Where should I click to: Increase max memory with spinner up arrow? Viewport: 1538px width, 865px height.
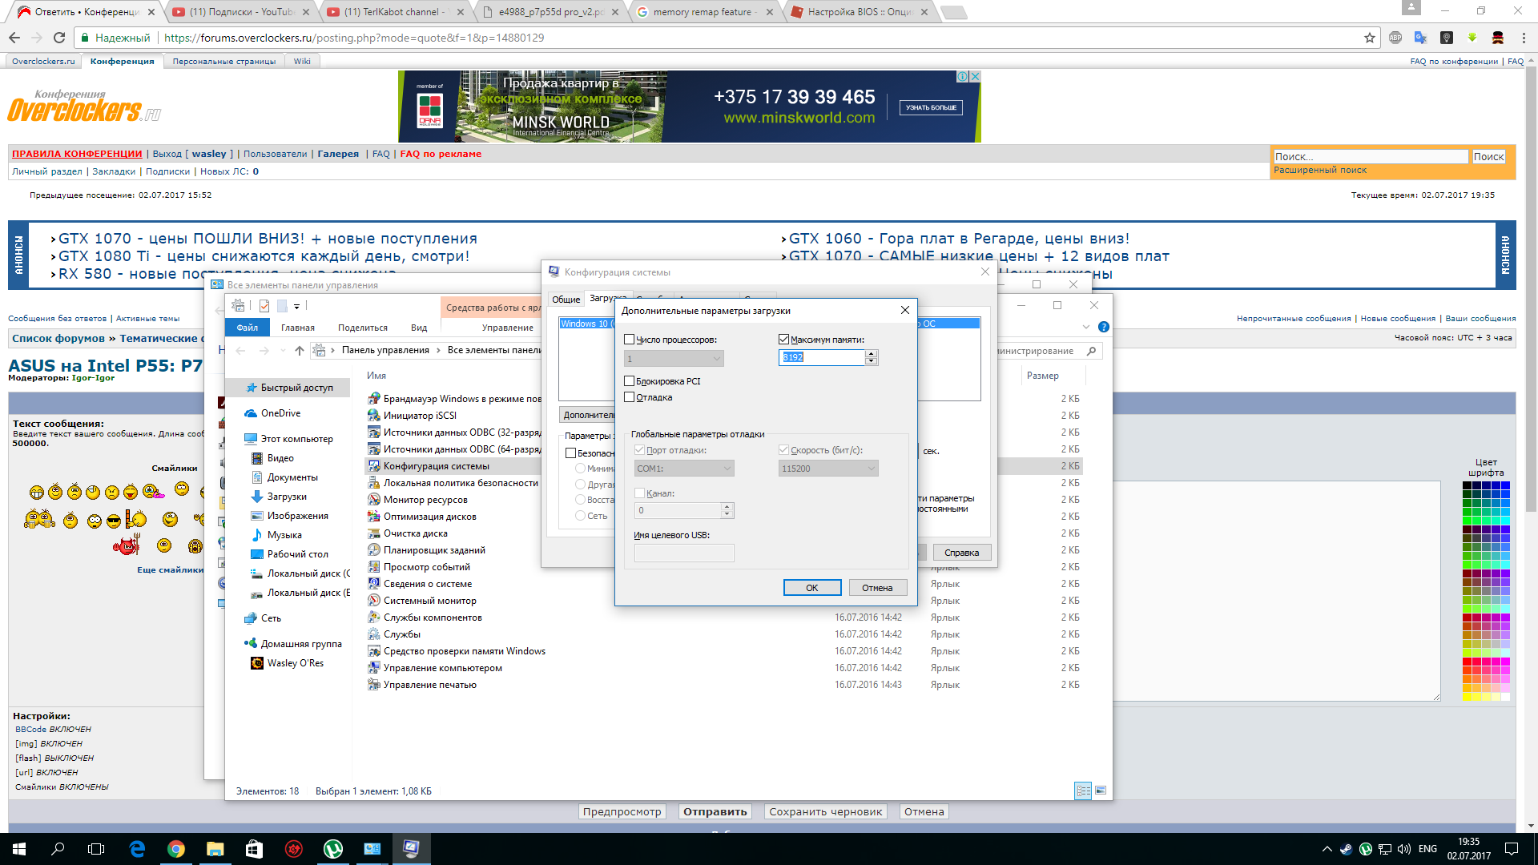pyautogui.click(x=872, y=353)
